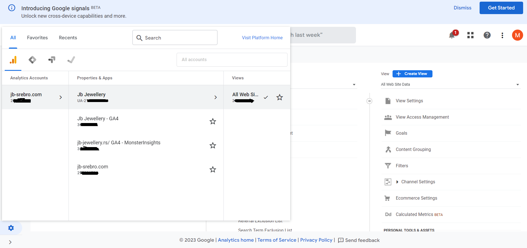Viewport: 527px width, 248px height.
Task: Open the three-dot more options menu
Action: point(502,35)
